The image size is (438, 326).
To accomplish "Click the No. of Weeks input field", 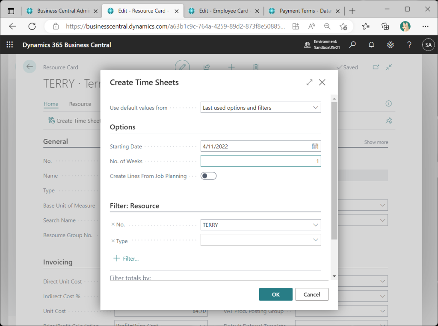I will (260, 161).
